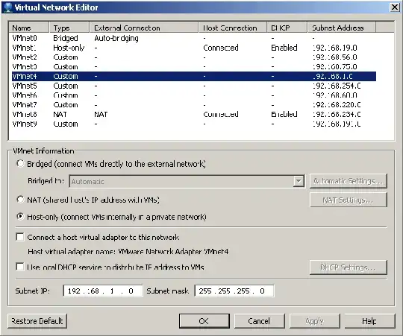Click the Help button

tap(369, 321)
